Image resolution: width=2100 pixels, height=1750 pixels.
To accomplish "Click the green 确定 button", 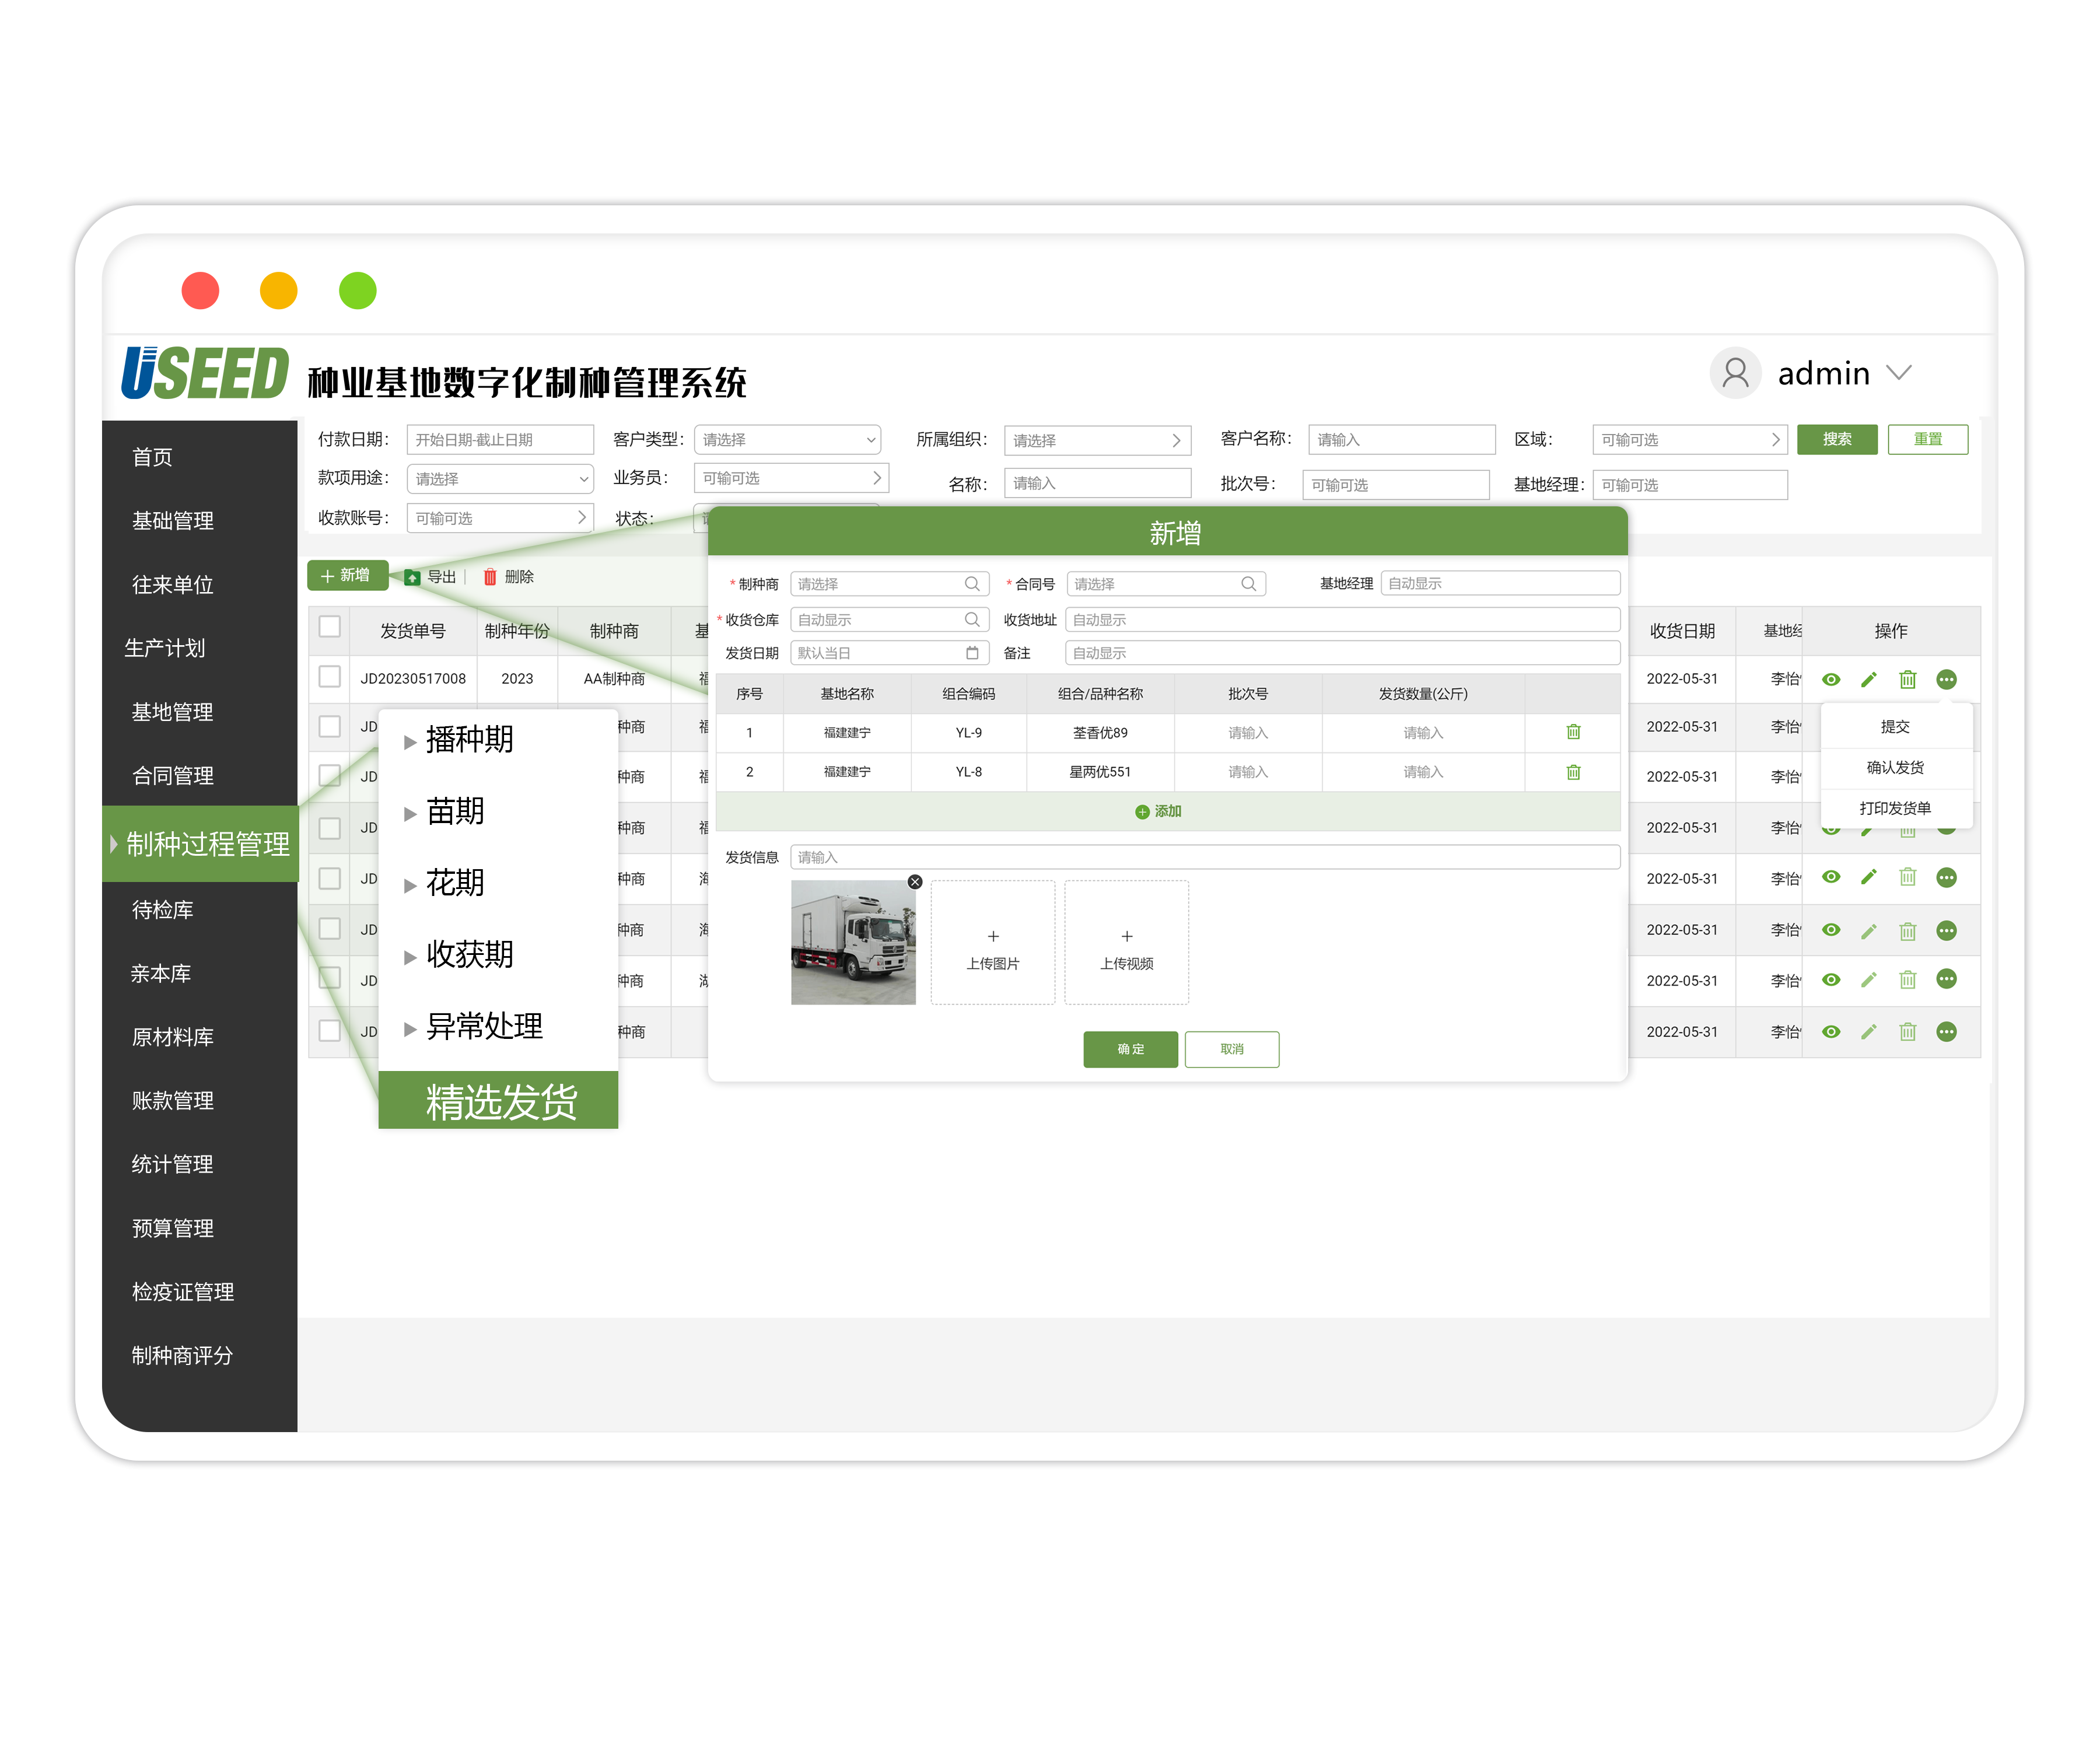I will click(x=1130, y=1049).
